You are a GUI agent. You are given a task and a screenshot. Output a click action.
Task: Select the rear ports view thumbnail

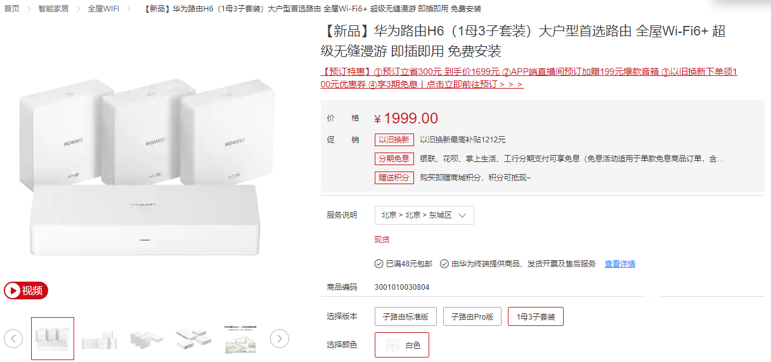coord(194,339)
